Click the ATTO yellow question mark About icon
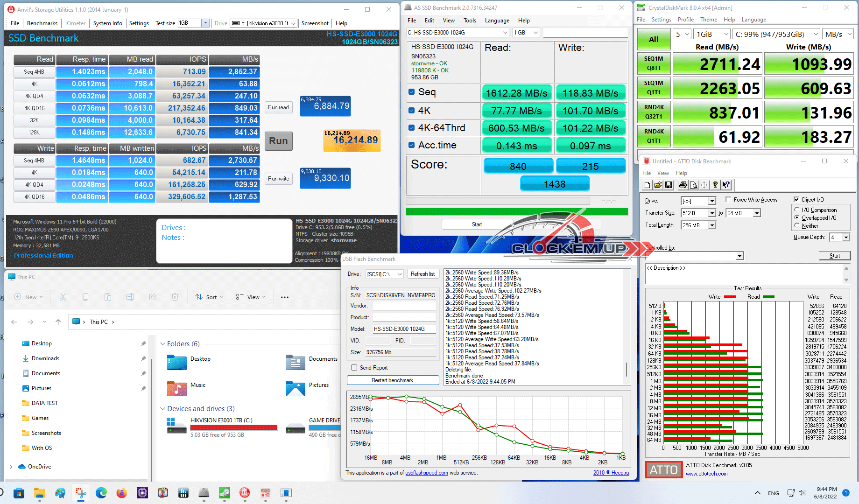 pos(715,185)
